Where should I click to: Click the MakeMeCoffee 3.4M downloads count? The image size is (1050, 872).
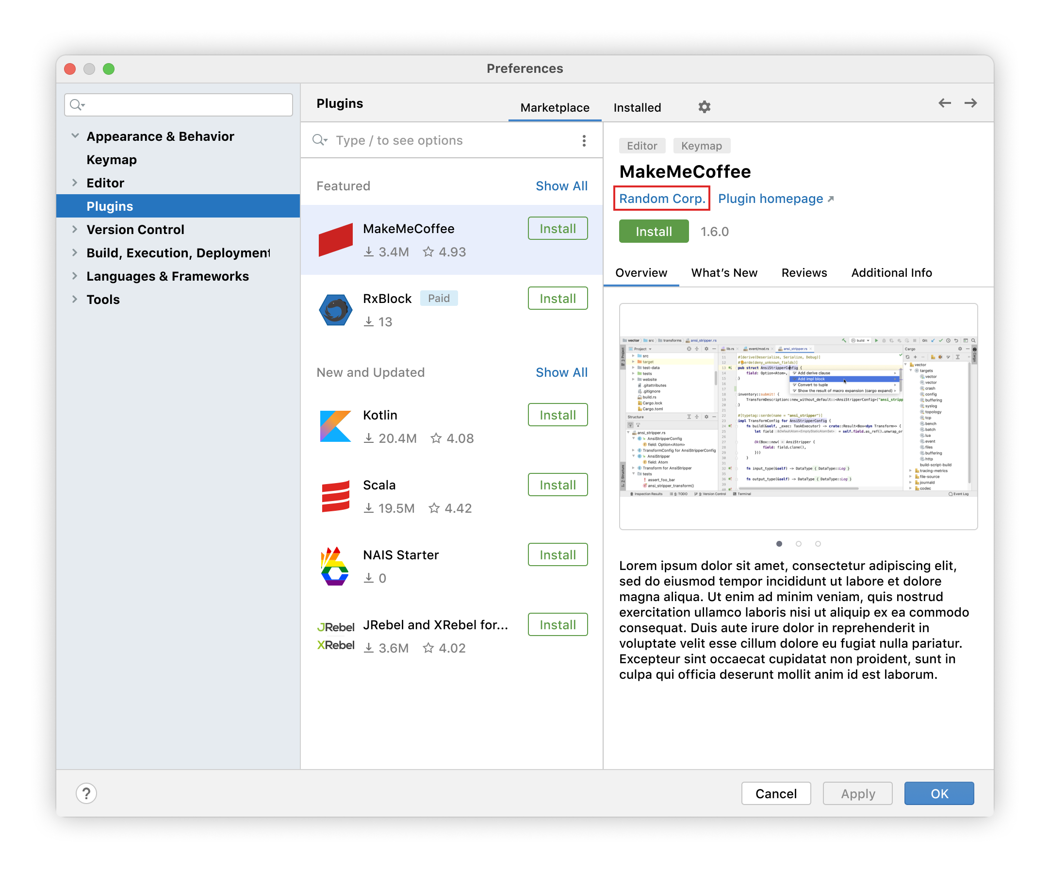386,252
